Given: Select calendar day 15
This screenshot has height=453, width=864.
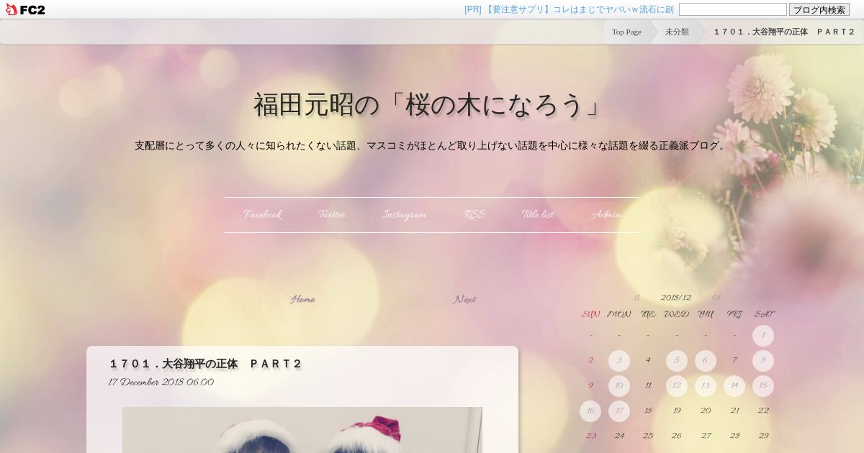Looking at the screenshot, I should click(x=763, y=386).
